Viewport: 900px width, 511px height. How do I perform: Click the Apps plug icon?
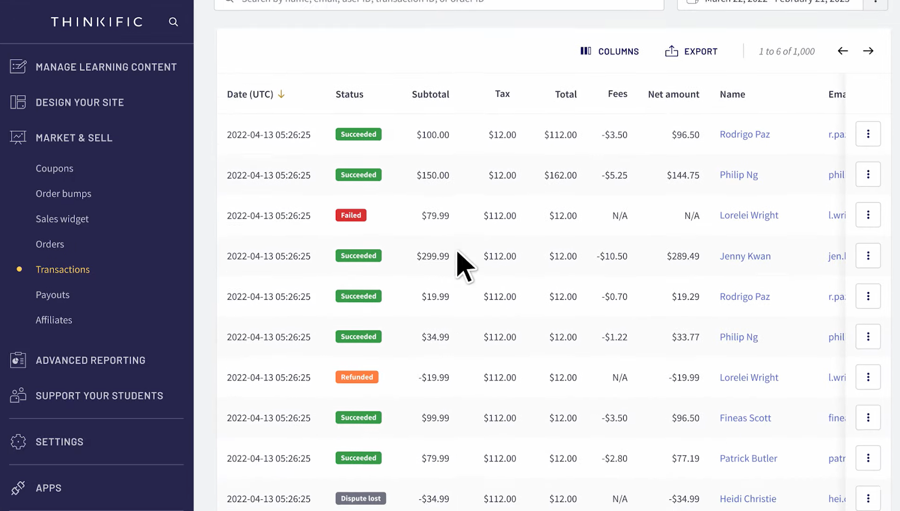click(19, 487)
